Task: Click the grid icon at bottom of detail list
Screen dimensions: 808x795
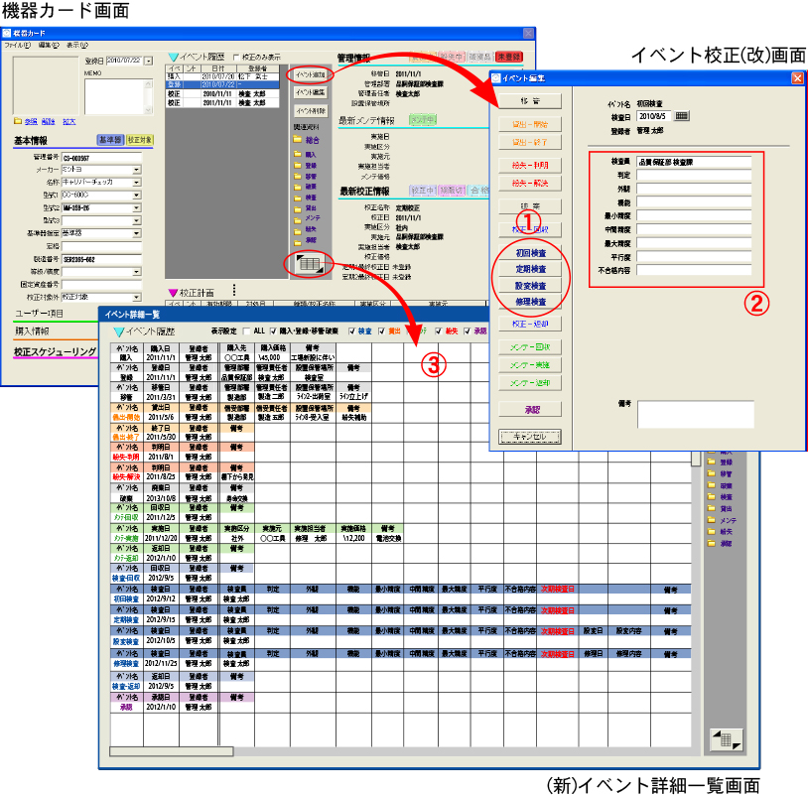Action: tap(725, 739)
